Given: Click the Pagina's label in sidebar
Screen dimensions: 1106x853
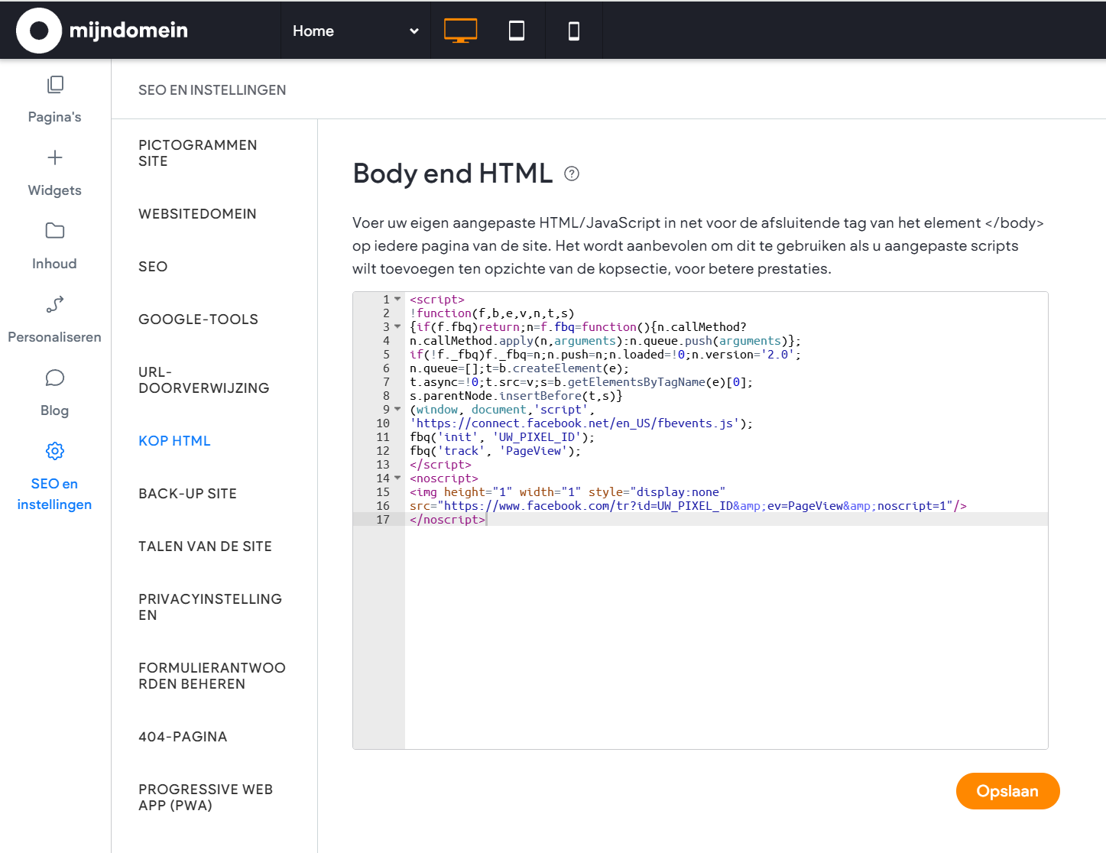Looking at the screenshot, I should [55, 117].
